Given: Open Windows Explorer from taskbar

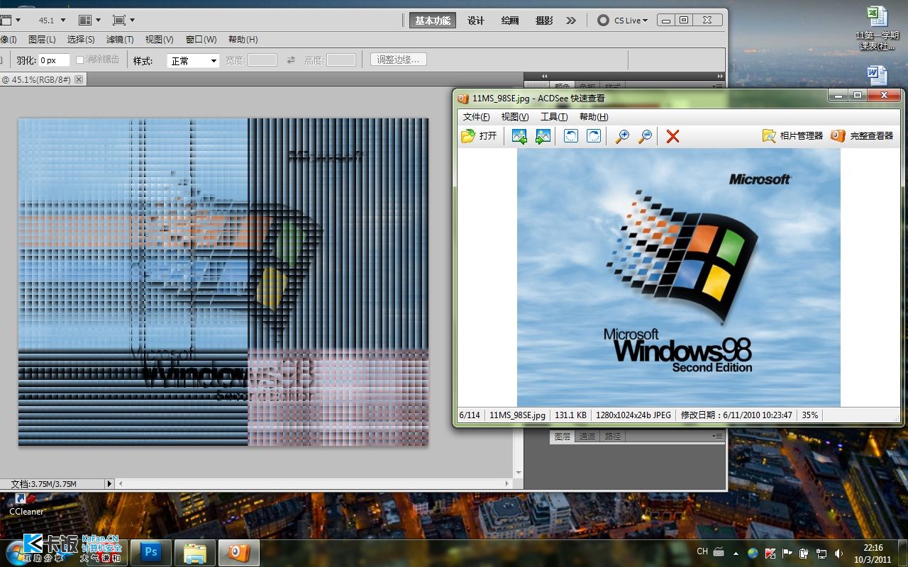Looking at the screenshot, I should [194, 552].
